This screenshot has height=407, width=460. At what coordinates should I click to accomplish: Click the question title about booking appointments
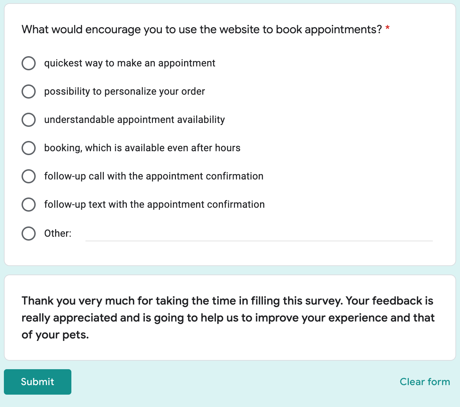202,29
